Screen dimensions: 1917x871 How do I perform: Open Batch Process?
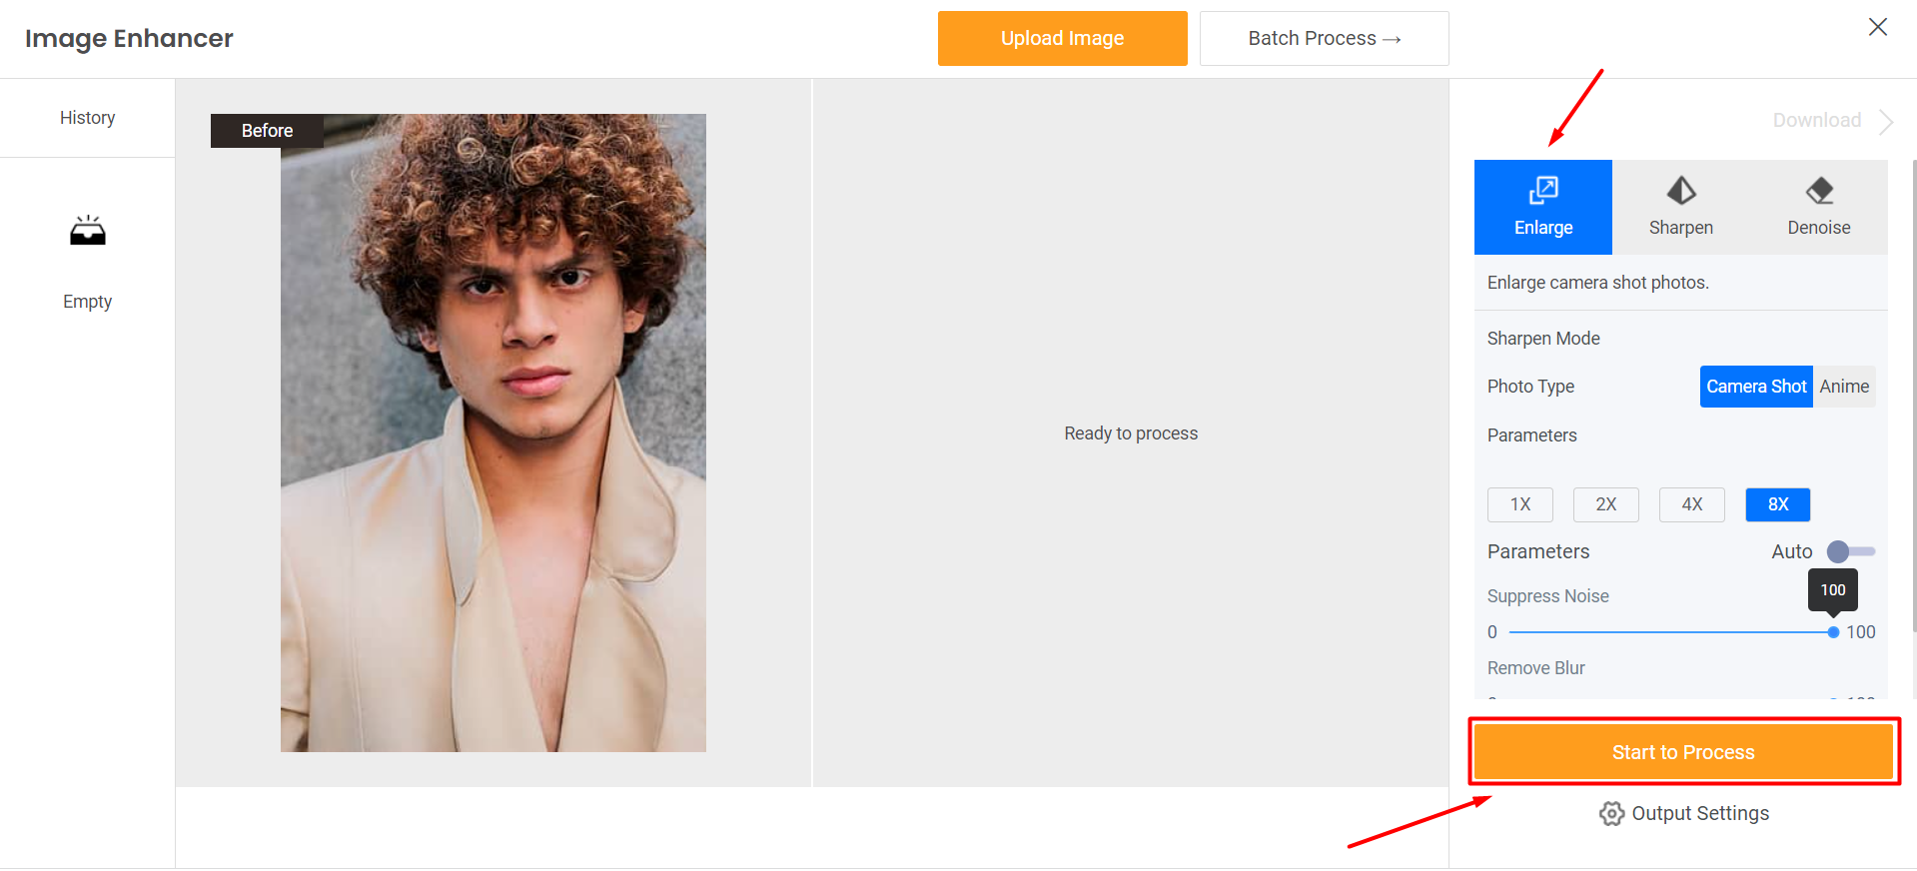pyautogui.click(x=1324, y=38)
